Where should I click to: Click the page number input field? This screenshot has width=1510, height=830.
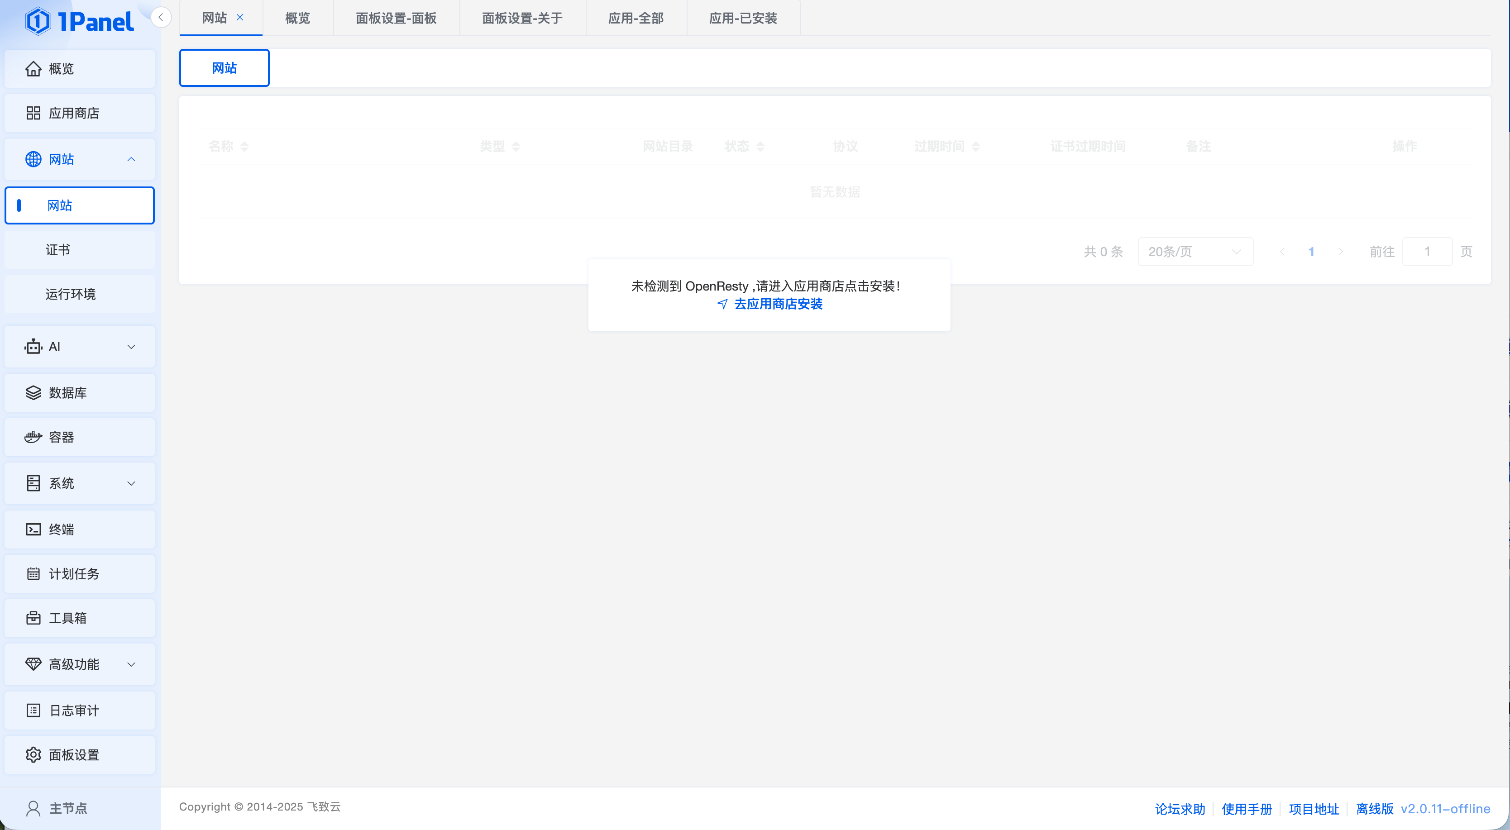point(1427,252)
